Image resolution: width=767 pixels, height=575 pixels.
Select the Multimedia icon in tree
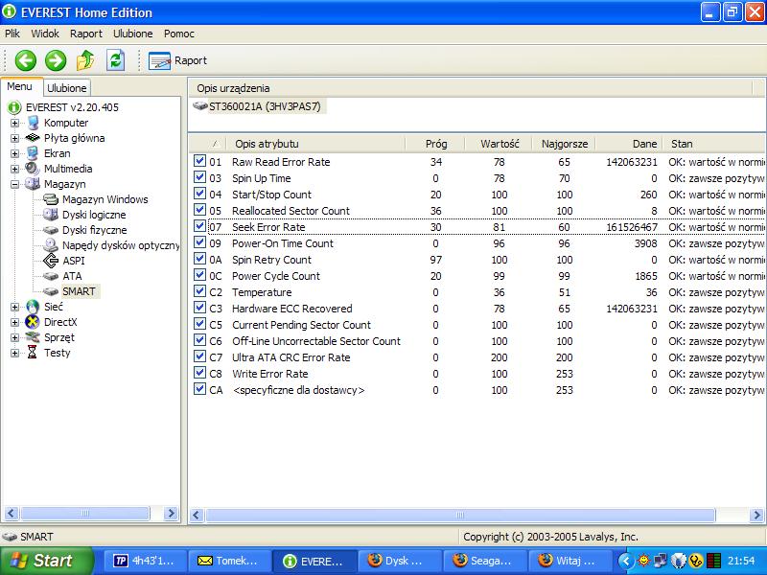(33, 169)
